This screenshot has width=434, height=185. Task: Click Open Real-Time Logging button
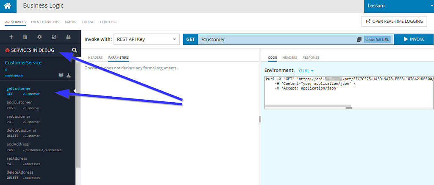point(394,22)
